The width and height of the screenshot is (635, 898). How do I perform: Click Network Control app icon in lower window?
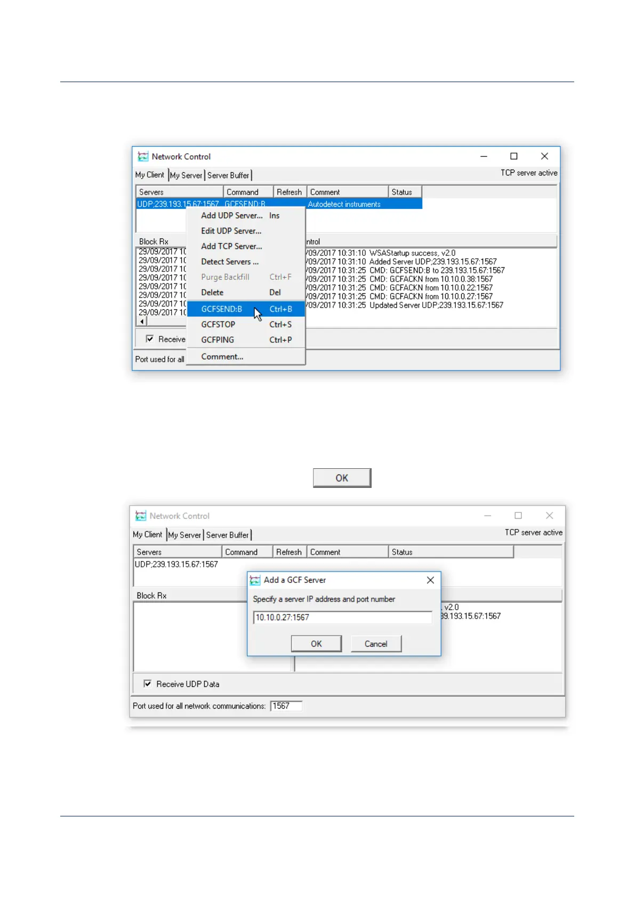(141, 516)
